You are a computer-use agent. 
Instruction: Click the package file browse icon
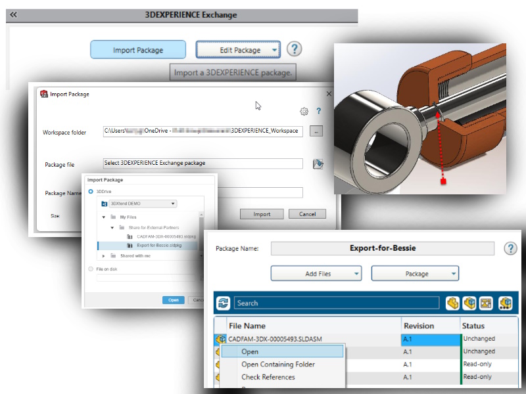point(318,164)
